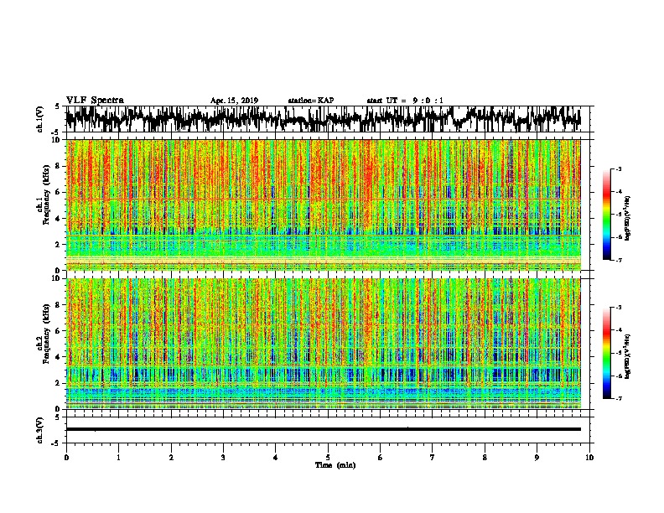Click the time axis tick label "4"
664x513 pixels.
pos(276,458)
